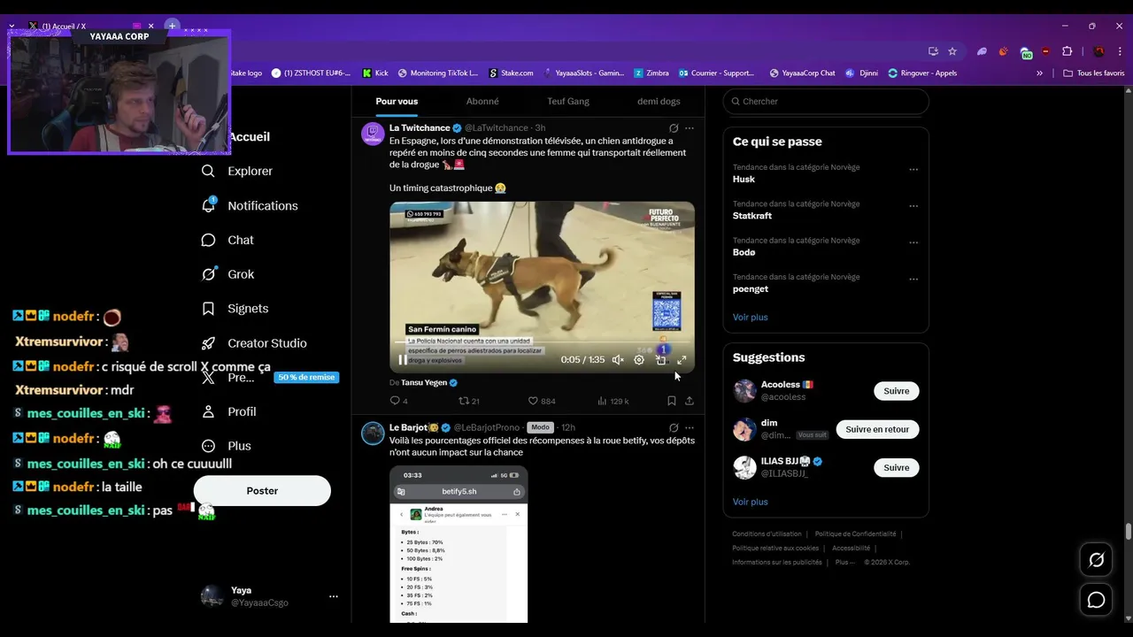
Task: Open Le Barjot profile avatar
Action: [x=373, y=433]
